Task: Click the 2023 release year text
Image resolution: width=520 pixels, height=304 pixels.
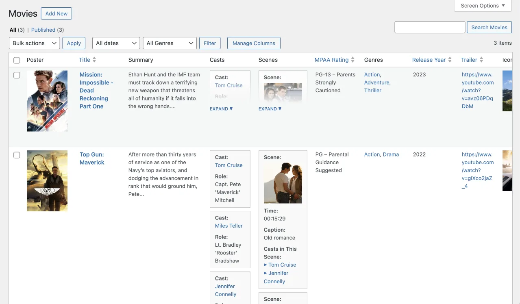Action: [x=419, y=74]
